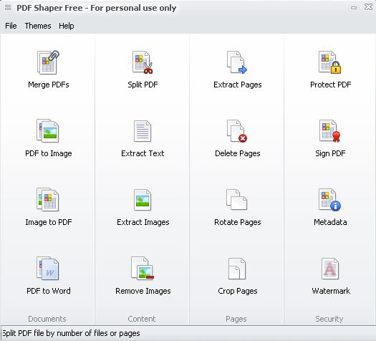This screenshot has width=376, height=341.
Task: Open the Crop Pages icon
Action: [237, 269]
